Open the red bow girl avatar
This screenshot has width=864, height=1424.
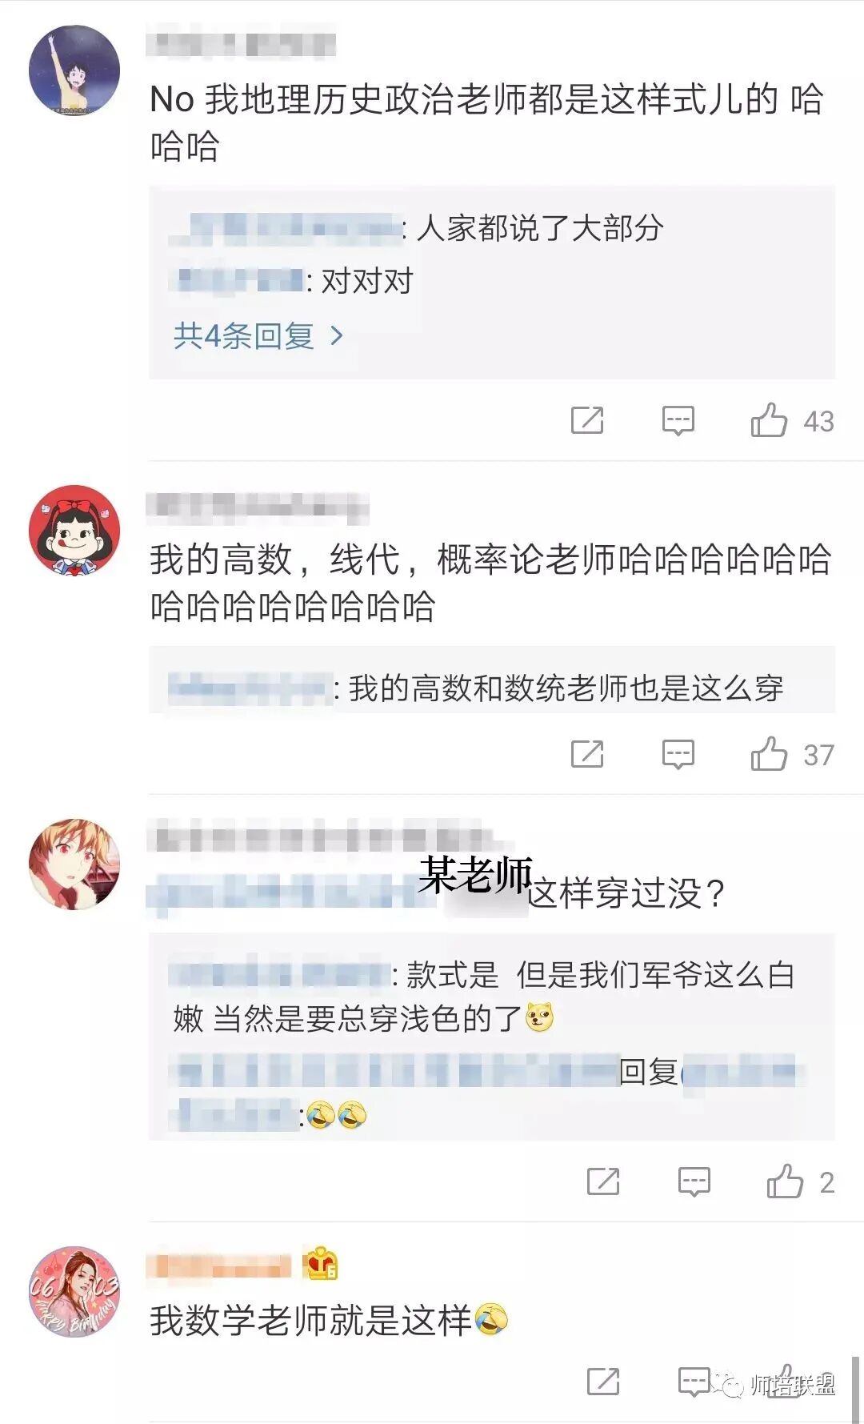click(x=74, y=530)
